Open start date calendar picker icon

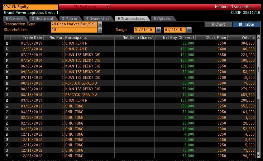pos(159,30)
